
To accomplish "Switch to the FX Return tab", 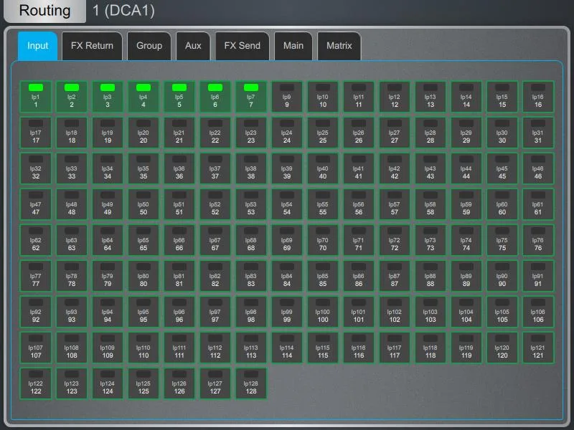I will point(92,46).
